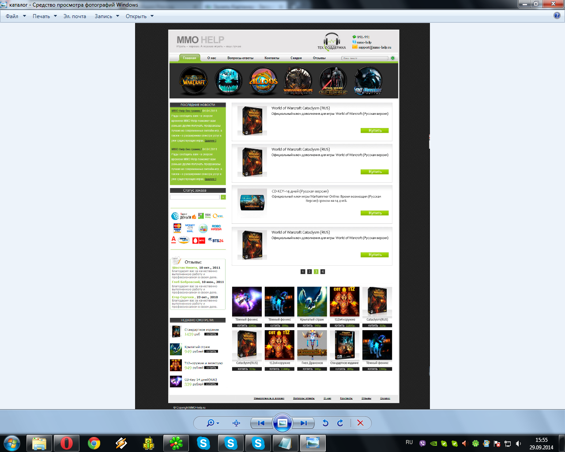The width and height of the screenshot is (565, 452).
Task: Open Windows Explorer from the taskbar
Action: tap(39, 443)
